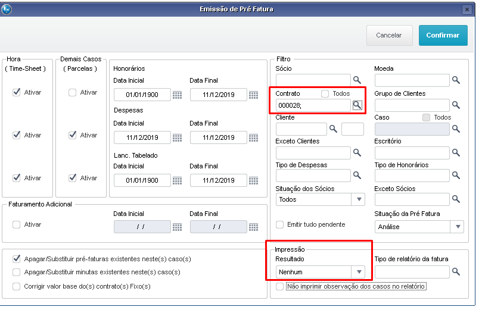
Task: Open the Caso lookup magnifier
Action: tap(456, 129)
